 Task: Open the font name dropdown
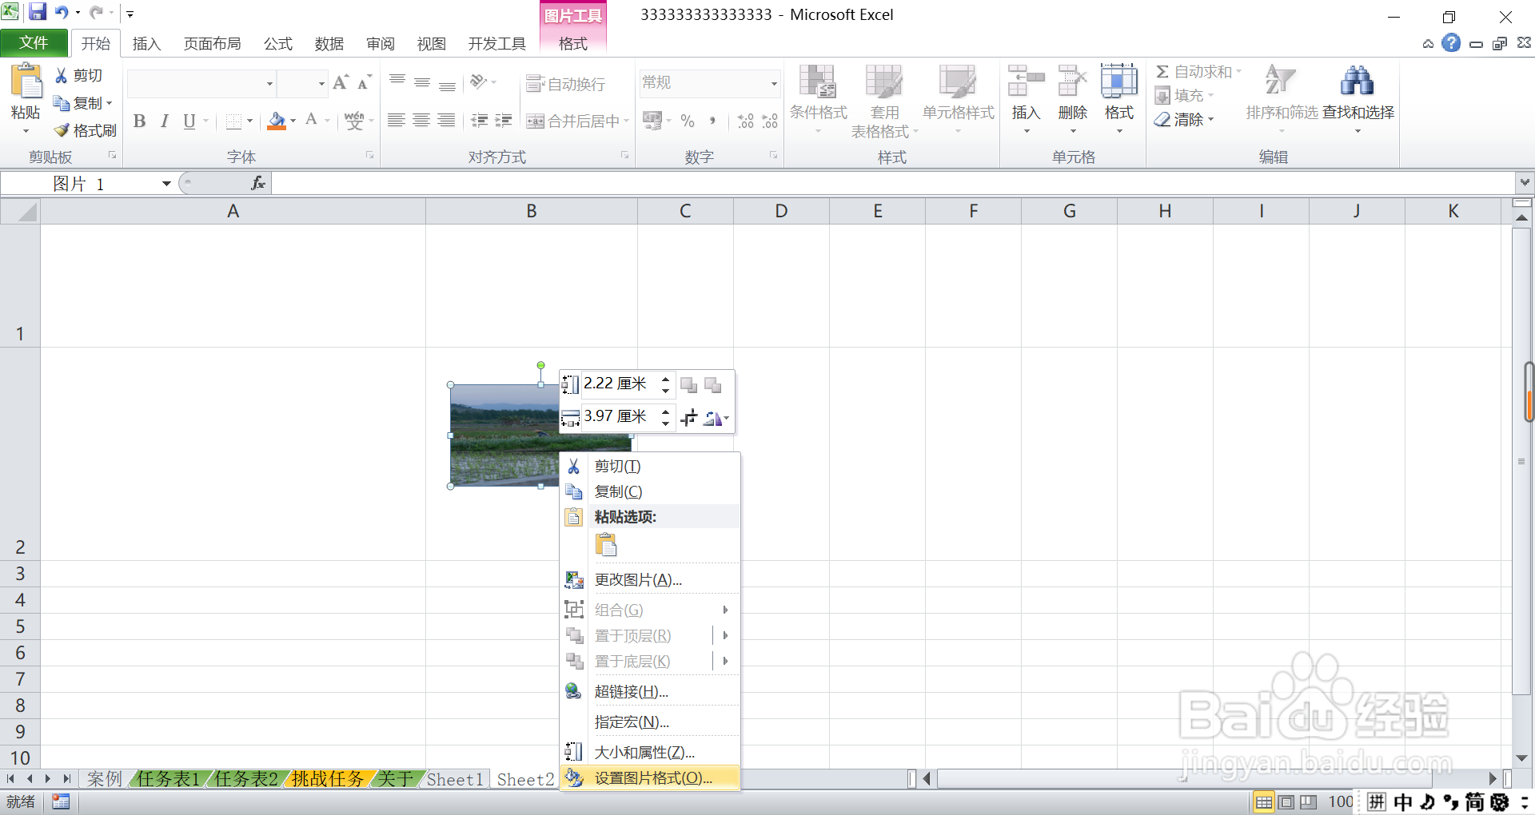tap(269, 83)
